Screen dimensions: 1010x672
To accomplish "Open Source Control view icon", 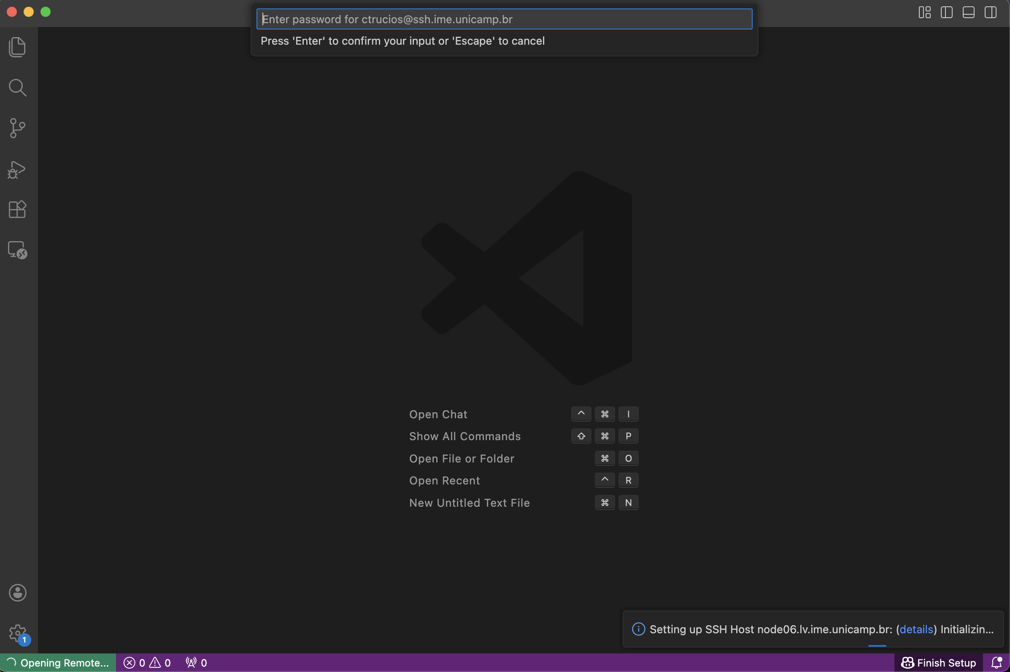I will (17, 128).
